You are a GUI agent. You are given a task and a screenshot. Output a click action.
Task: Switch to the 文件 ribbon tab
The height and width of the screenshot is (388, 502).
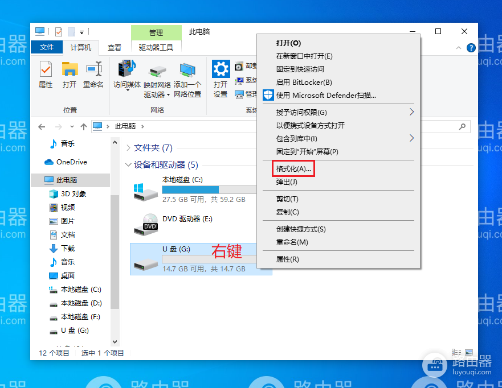pyautogui.click(x=47, y=47)
